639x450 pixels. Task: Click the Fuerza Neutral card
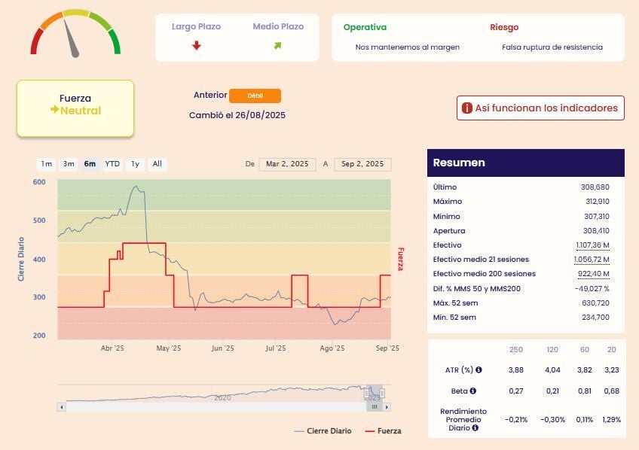click(75, 108)
